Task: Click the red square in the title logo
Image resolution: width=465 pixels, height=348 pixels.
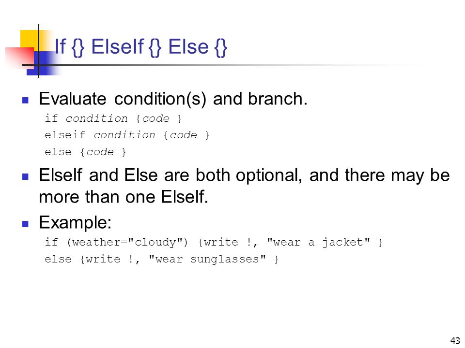Action: click(19, 57)
